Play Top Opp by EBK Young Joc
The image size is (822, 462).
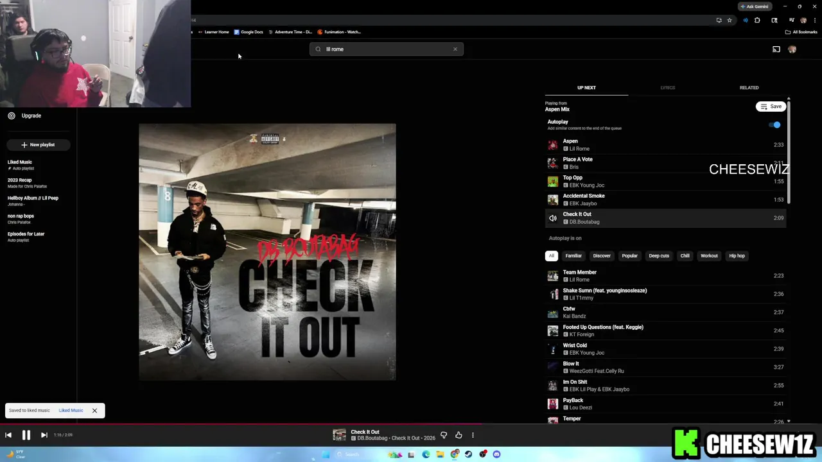coord(665,182)
